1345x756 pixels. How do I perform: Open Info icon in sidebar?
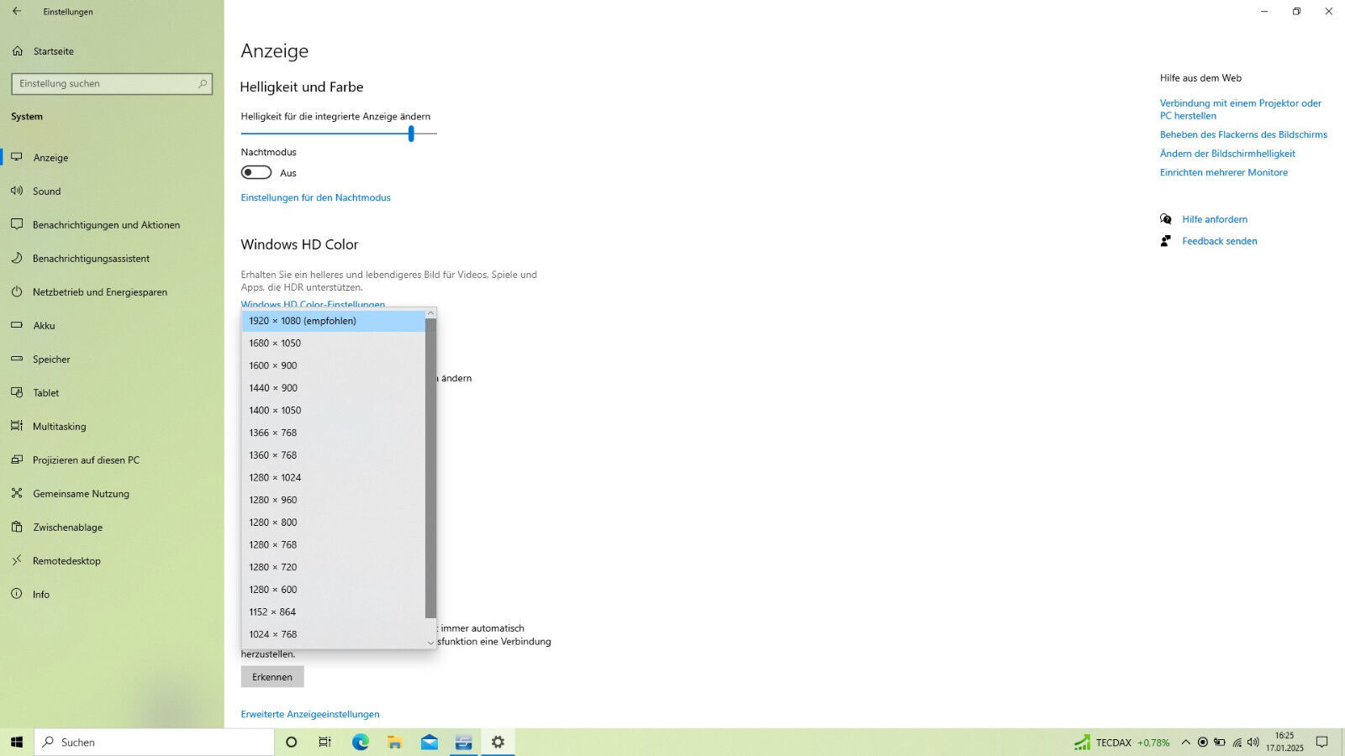click(17, 594)
